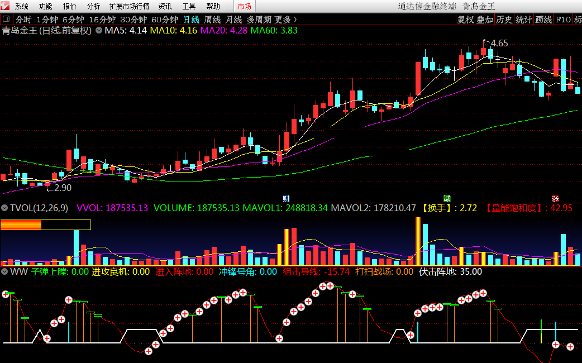Click the 历史 history button
The height and width of the screenshot is (363, 582).
504,20
